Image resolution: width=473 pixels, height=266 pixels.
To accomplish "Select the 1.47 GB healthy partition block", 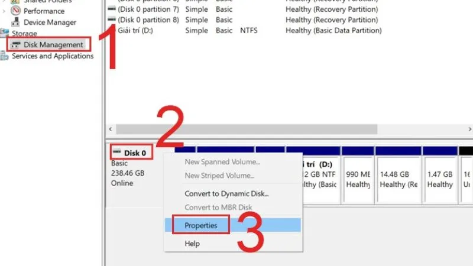I will tap(440, 180).
